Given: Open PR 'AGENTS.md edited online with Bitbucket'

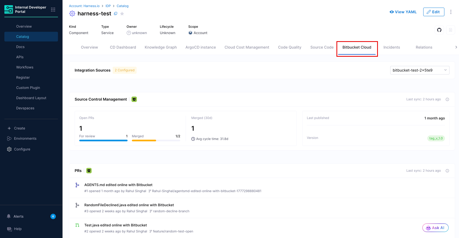Looking at the screenshot, I should click(118, 185).
